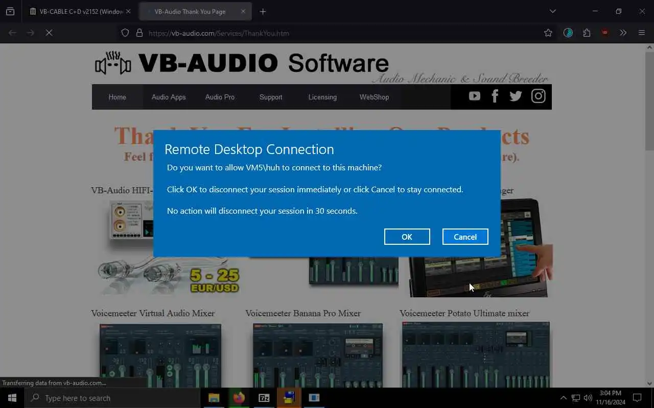Screen dimensions: 654x408
Task: Click the Voicemeeter Banana Pro Mixer heading
Action: 303,313
